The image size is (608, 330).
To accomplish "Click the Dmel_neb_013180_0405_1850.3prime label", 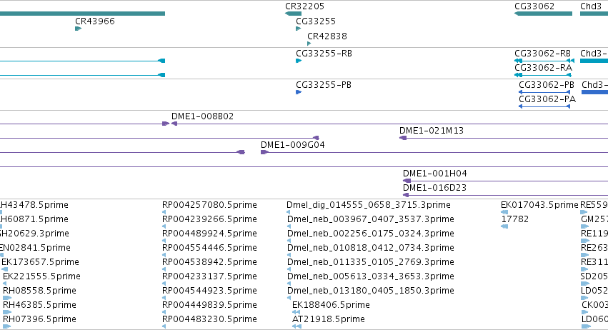I will pos(370,291).
